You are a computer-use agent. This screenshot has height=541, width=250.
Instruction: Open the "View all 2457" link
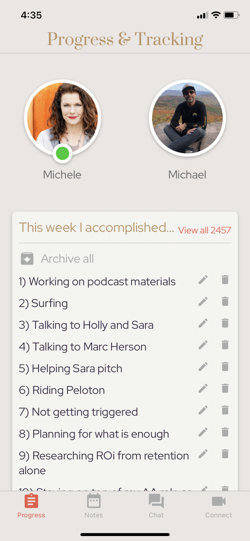coord(205,230)
